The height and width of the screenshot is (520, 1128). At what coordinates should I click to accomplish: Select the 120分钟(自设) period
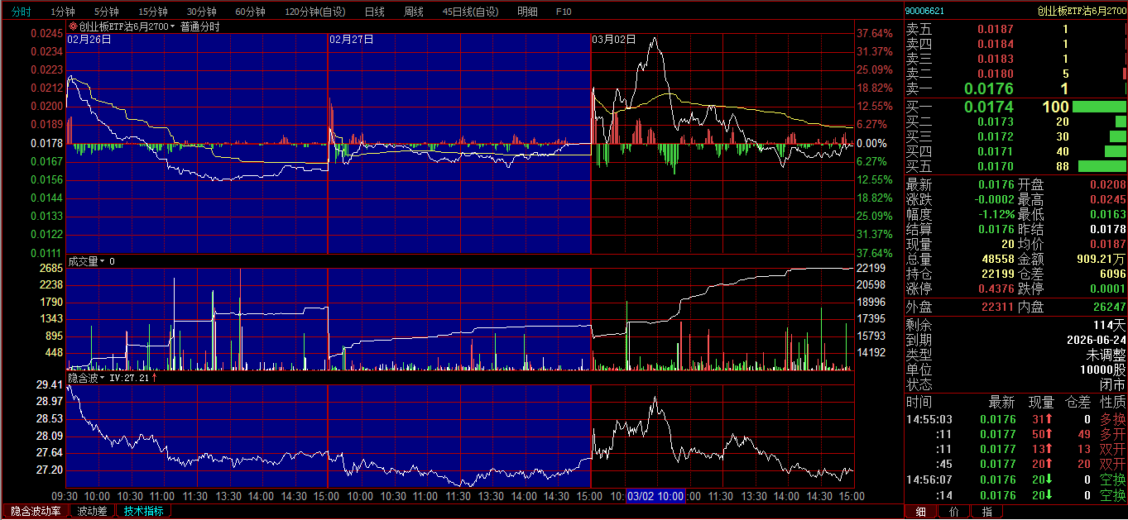pos(314,12)
